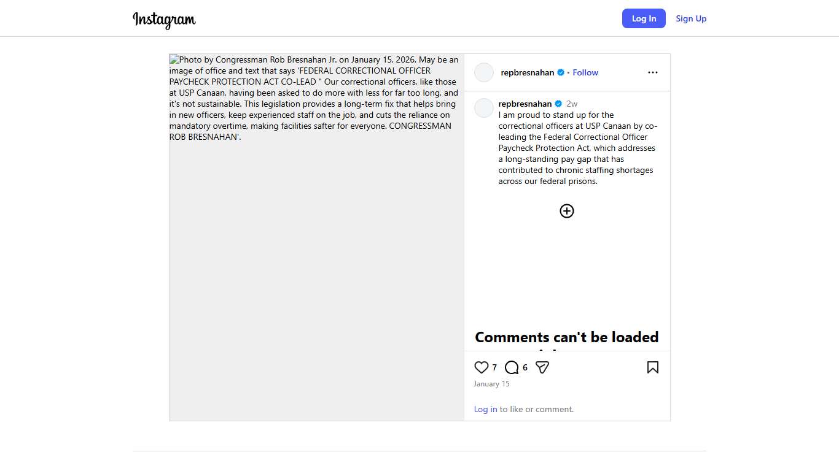Click the header profile avatar
Image resolution: width=839 pixels, height=471 pixels.
pos(484,72)
